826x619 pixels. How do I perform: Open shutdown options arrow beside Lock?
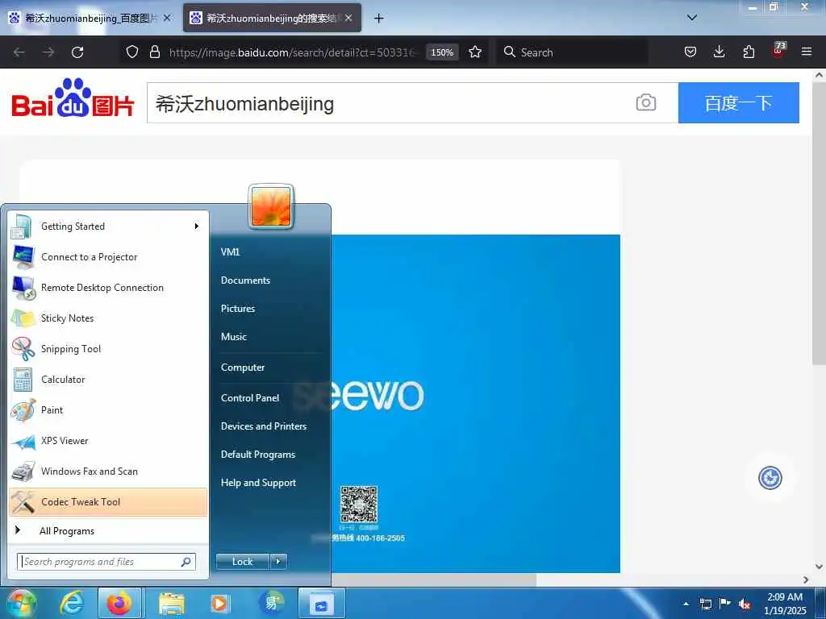point(278,562)
